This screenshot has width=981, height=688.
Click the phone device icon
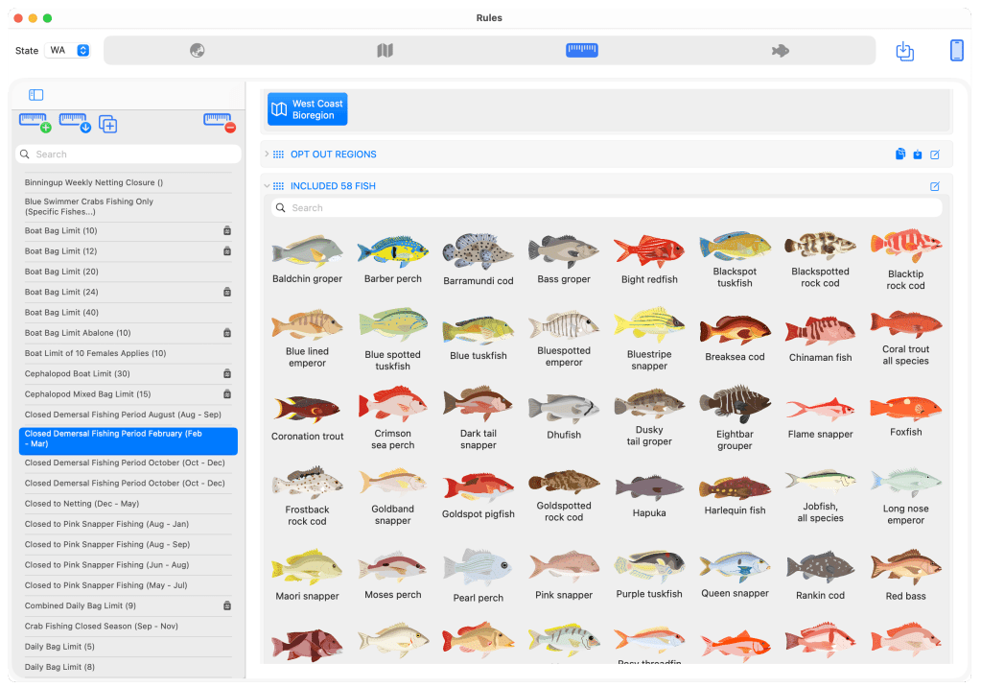coord(956,51)
